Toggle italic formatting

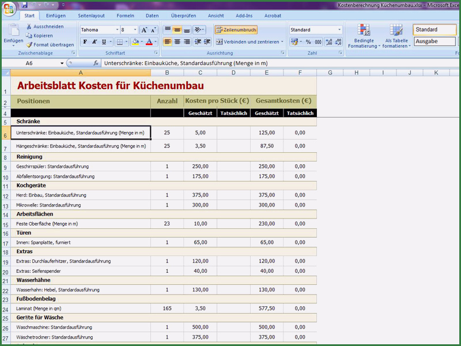pyautogui.click(x=94, y=42)
